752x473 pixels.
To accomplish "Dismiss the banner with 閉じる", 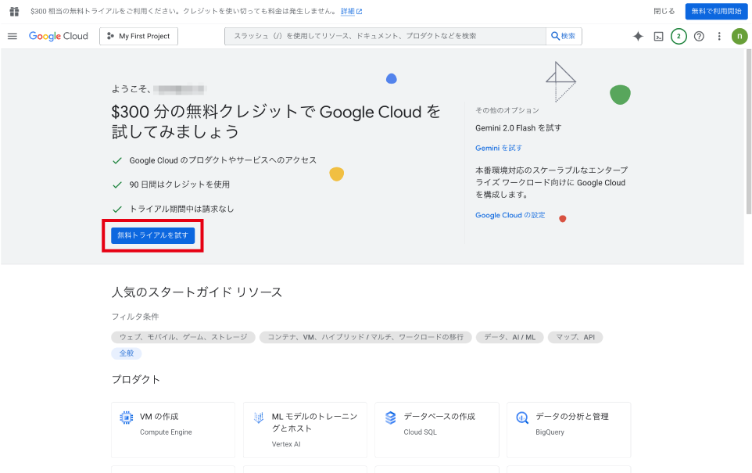I will coord(664,12).
